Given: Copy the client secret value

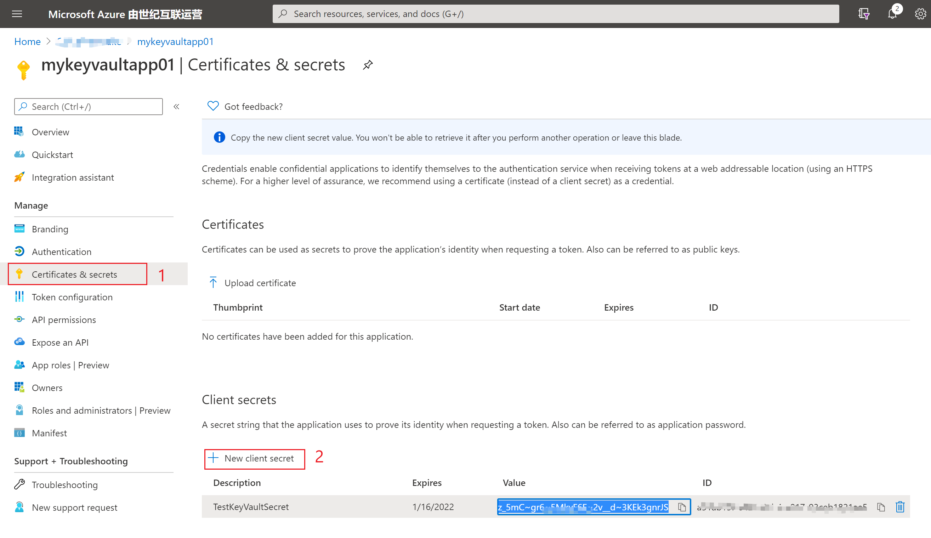Looking at the screenshot, I should tap(682, 507).
